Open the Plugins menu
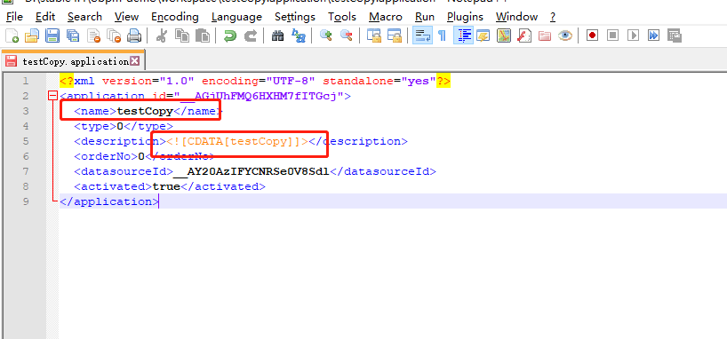Viewport: 727px width, 339px height. (465, 17)
